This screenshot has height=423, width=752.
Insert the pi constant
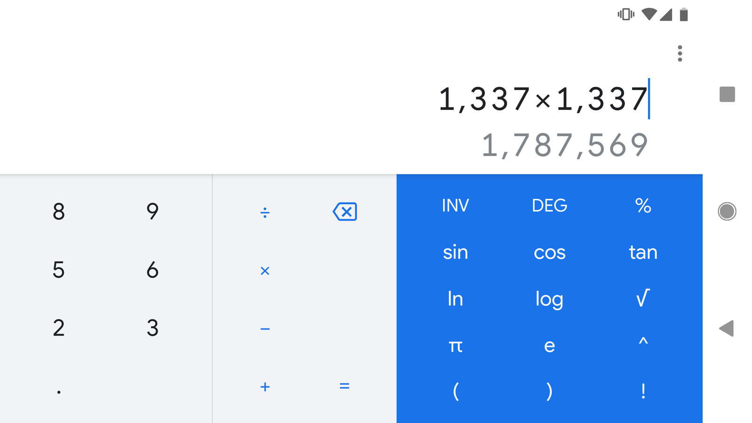455,346
